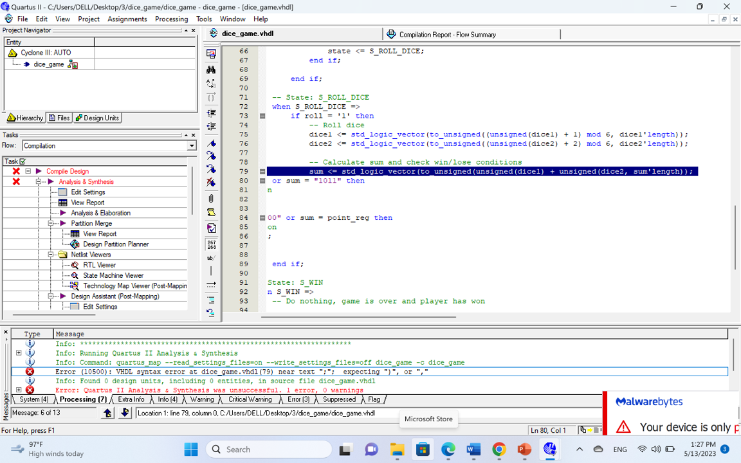Collapse the Compile Design task tree

(x=28, y=171)
